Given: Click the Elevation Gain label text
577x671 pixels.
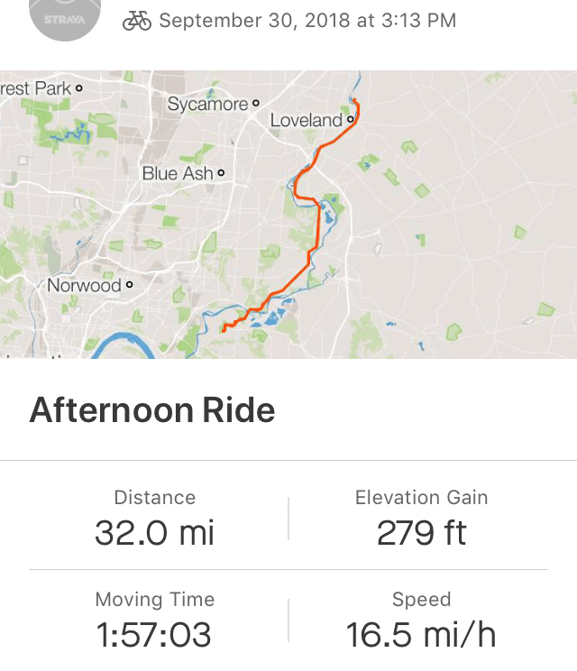Looking at the screenshot, I should [421, 497].
